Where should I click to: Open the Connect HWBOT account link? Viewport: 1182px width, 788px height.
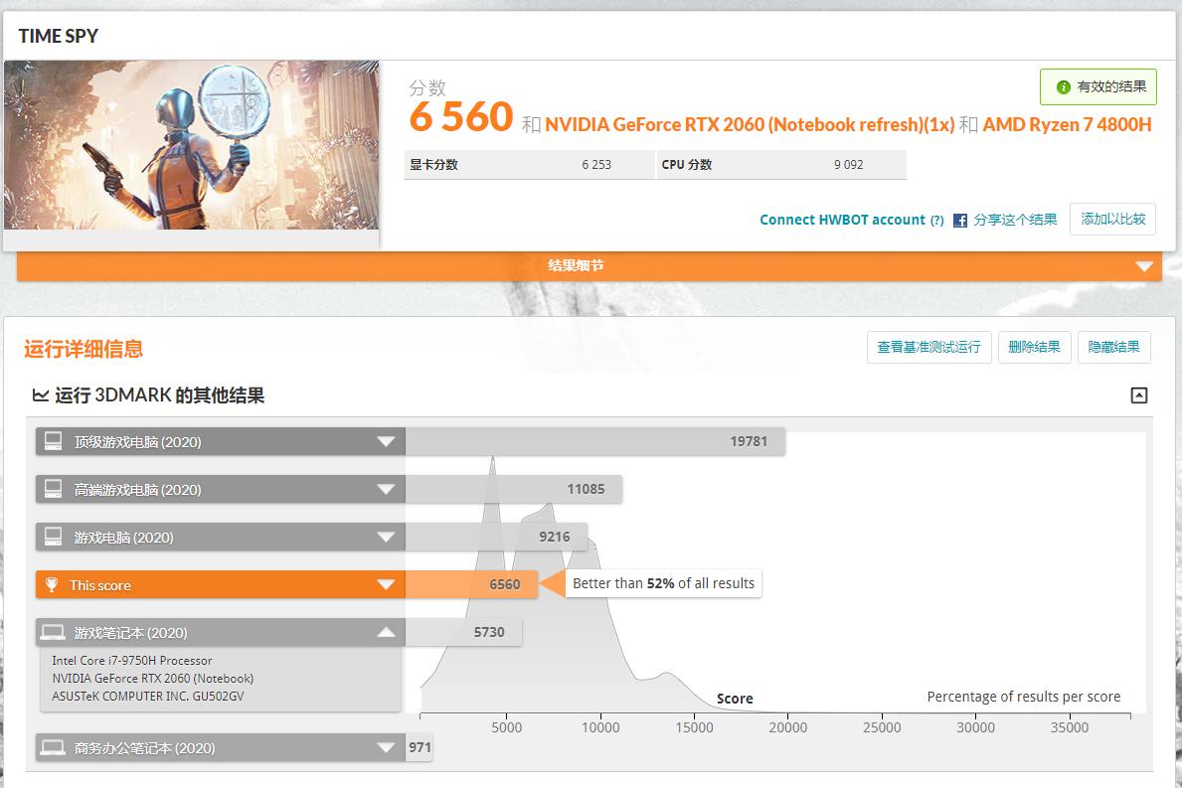(842, 220)
